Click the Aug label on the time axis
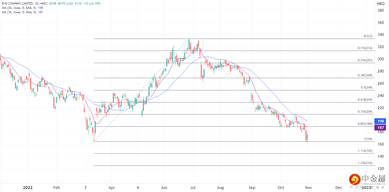Screen dimensions: 389x192 [221, 188]
